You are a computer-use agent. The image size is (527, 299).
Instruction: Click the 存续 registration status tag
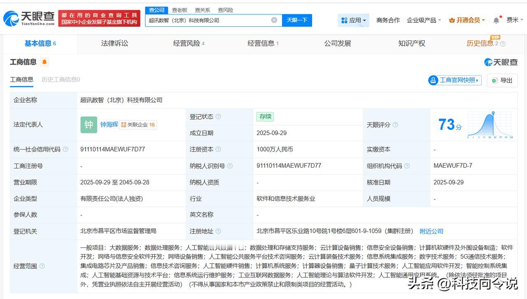coord(265,117)
